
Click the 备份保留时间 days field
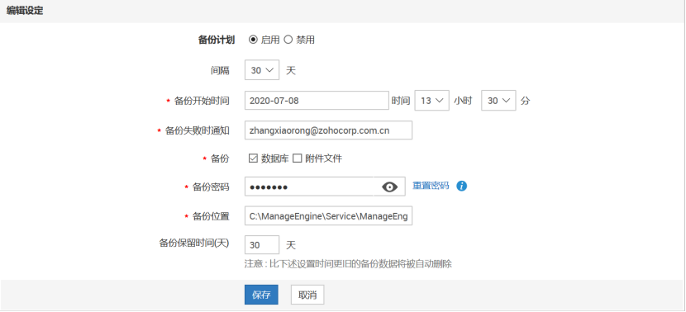[x=262, y=244]
